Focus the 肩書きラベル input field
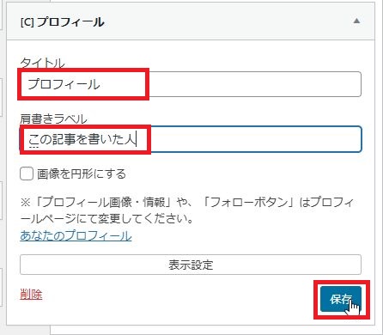Viewport: 383px width, 335px height. click(x=191, y=139)
